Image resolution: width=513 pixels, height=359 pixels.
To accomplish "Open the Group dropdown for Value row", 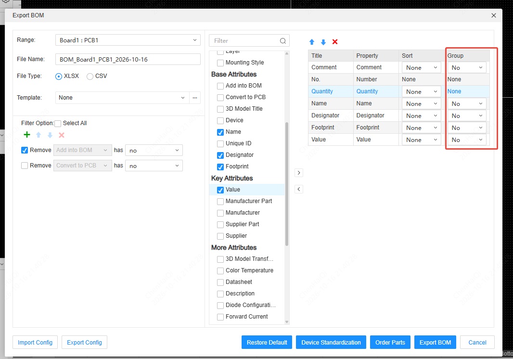I will (x=467, y=140).
